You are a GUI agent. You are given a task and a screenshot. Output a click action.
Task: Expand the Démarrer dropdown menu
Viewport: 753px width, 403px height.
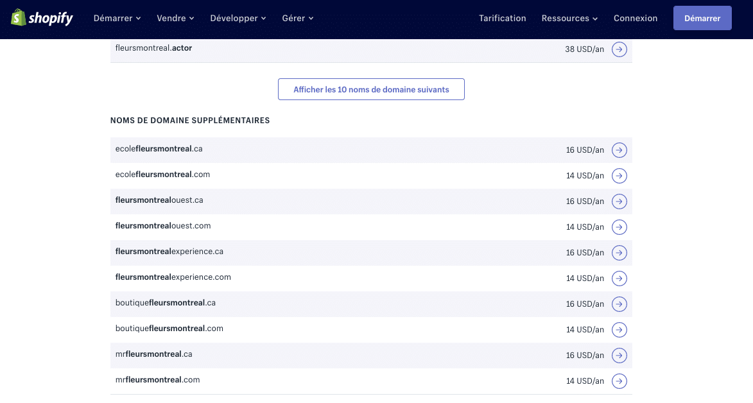tap(117, 19)
